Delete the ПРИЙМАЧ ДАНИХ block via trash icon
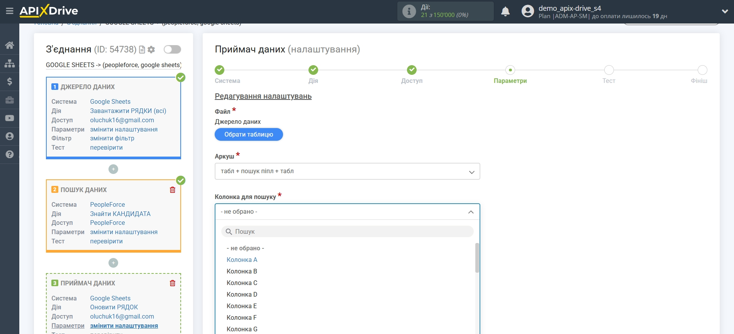The image size is (734, 334). [x=173, y=283]
